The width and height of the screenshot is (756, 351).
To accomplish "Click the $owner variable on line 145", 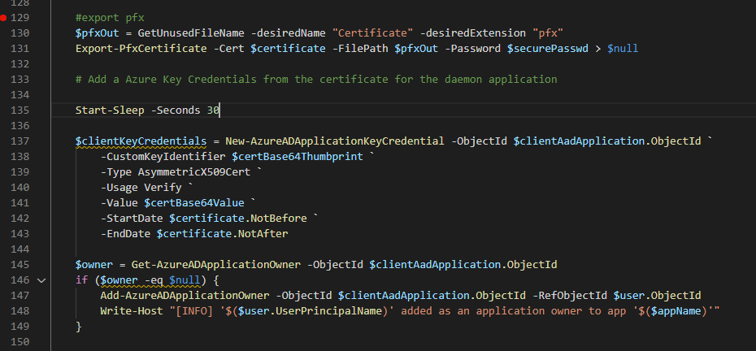I will 94,265.
